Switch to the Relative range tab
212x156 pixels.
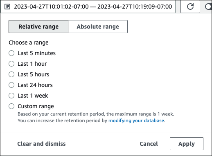38,27
